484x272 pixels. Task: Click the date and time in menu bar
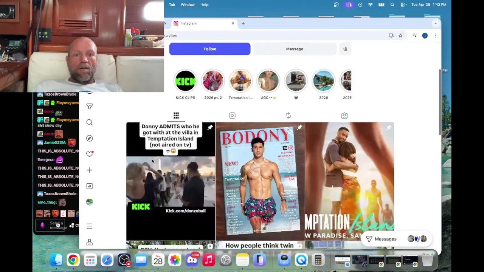click(x=428, y=5)
